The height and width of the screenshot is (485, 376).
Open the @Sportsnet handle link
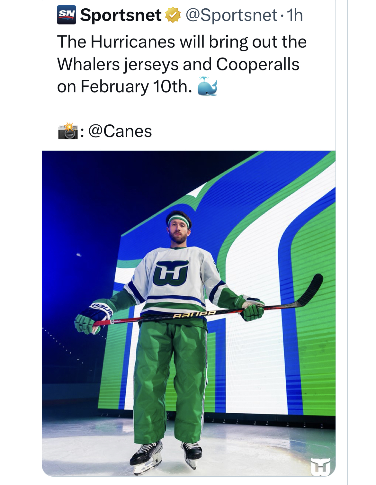click(231, 15)
